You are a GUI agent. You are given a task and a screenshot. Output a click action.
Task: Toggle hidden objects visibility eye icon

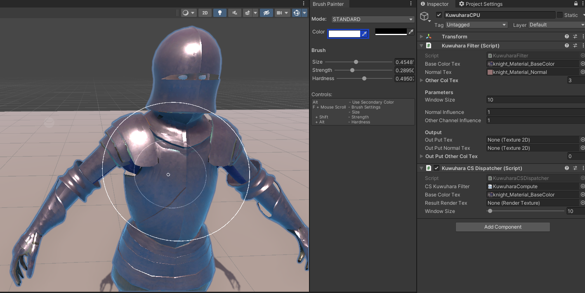[x=266, y=13]
